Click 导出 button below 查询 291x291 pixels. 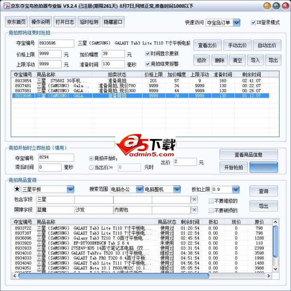pyautogui.click(x=264, y=206)
